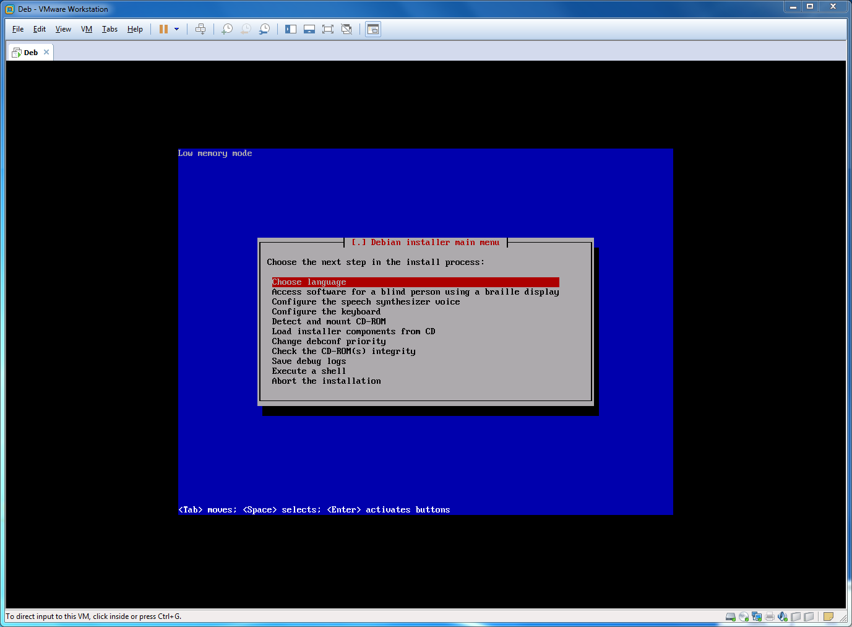Click the 'To direct input to this VM' status message

pyautogui.click(x=93, y=616)
